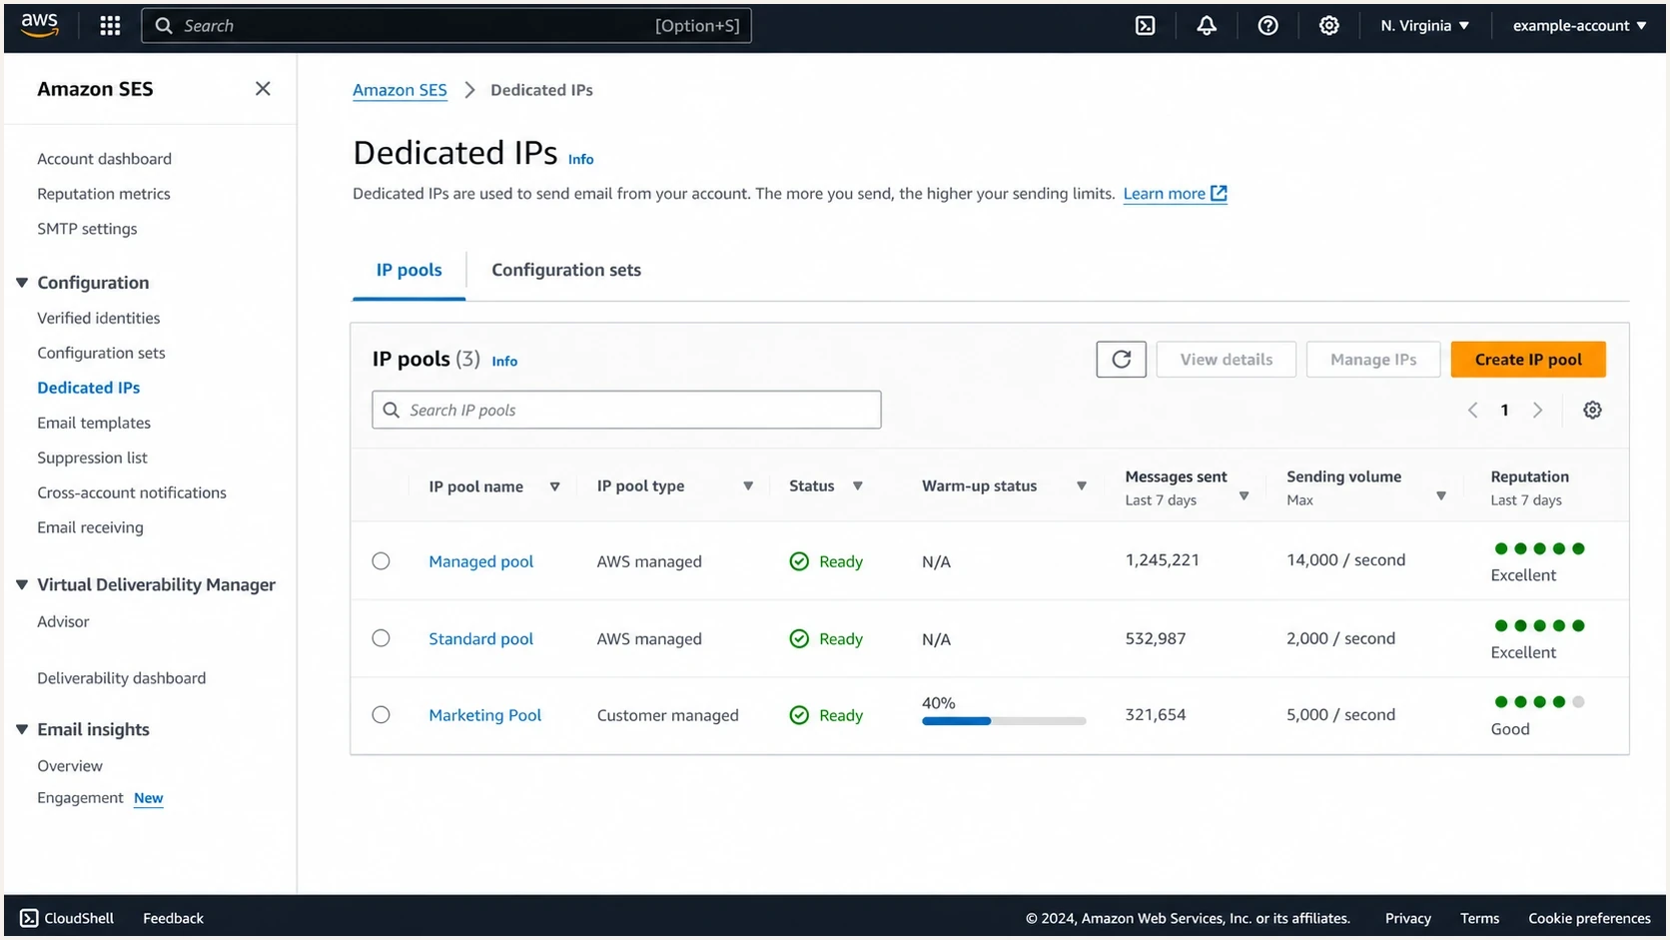Open the Managed pool link
1670x940 pixels.
pyautogui.click(x=480, y=561)
